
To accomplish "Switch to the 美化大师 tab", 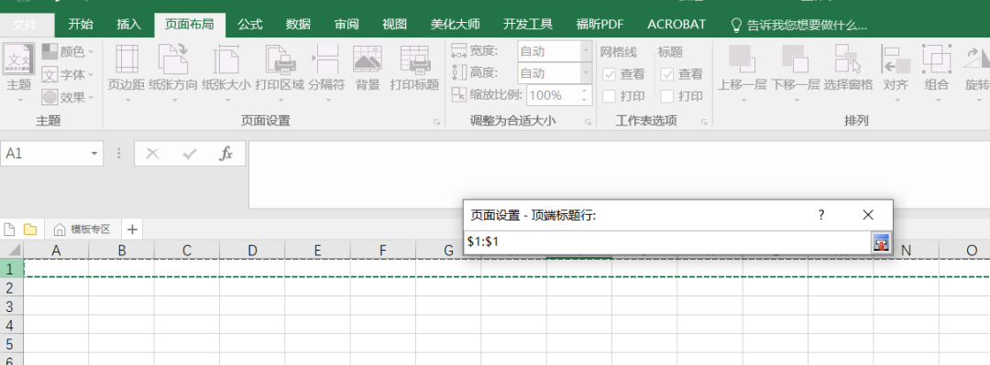I will (x=456, y=25).
